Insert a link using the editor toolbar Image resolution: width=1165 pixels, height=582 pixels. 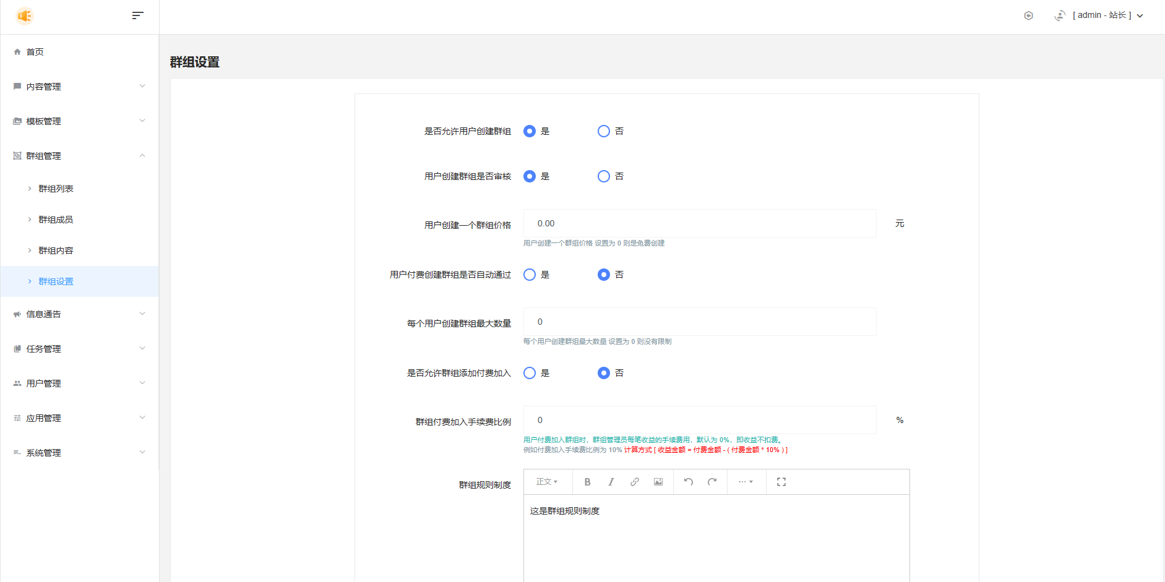pyautogui.click(x=634, y=482)
